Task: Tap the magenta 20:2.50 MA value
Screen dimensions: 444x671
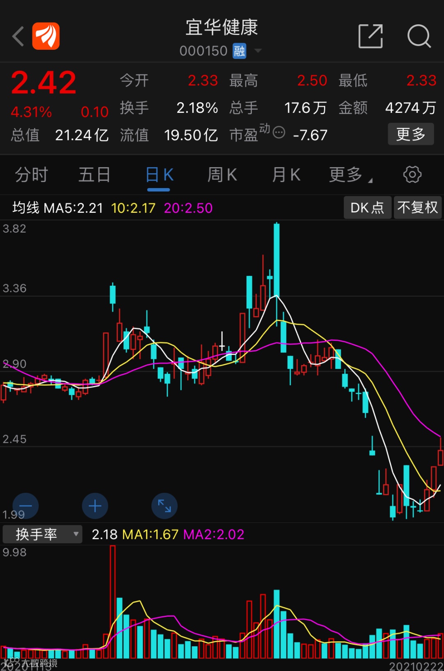Action: pos(188,208)
